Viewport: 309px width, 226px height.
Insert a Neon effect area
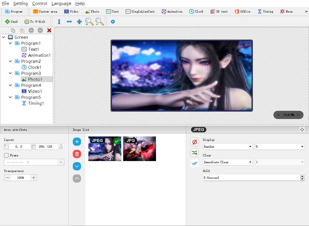pyautogui.click(x=286, y=11)
